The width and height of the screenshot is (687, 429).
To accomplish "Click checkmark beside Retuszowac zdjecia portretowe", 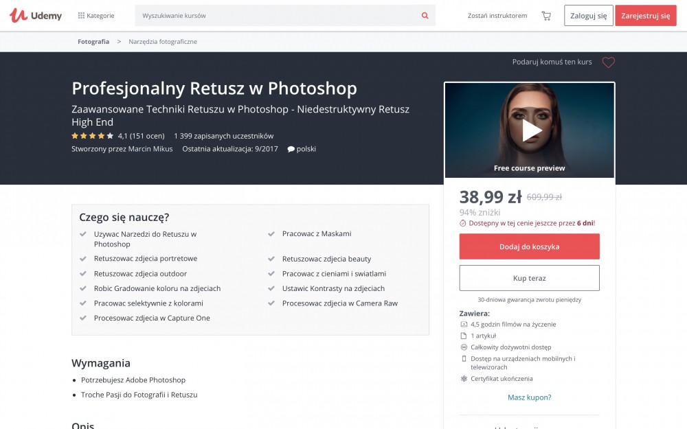I will click(83, 259).
